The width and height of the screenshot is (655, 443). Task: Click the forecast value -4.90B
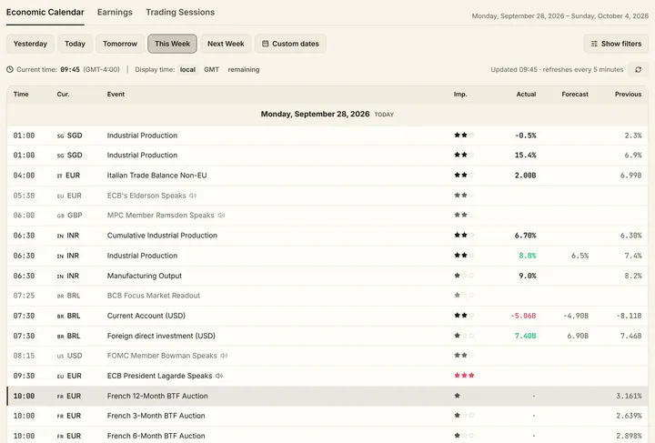(576, 316)
